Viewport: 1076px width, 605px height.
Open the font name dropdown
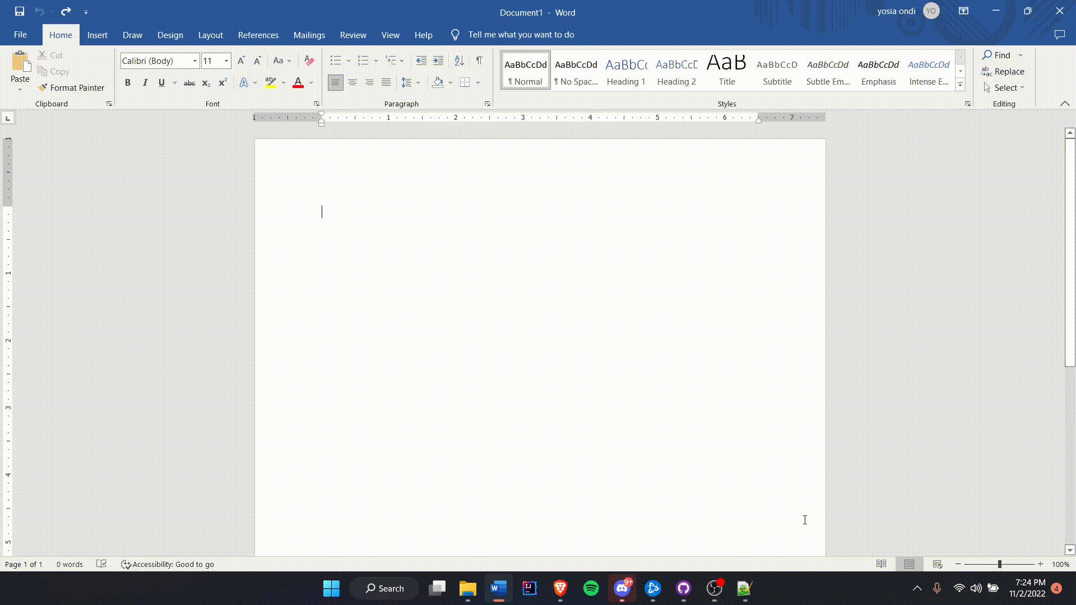[x=194, y=61]
